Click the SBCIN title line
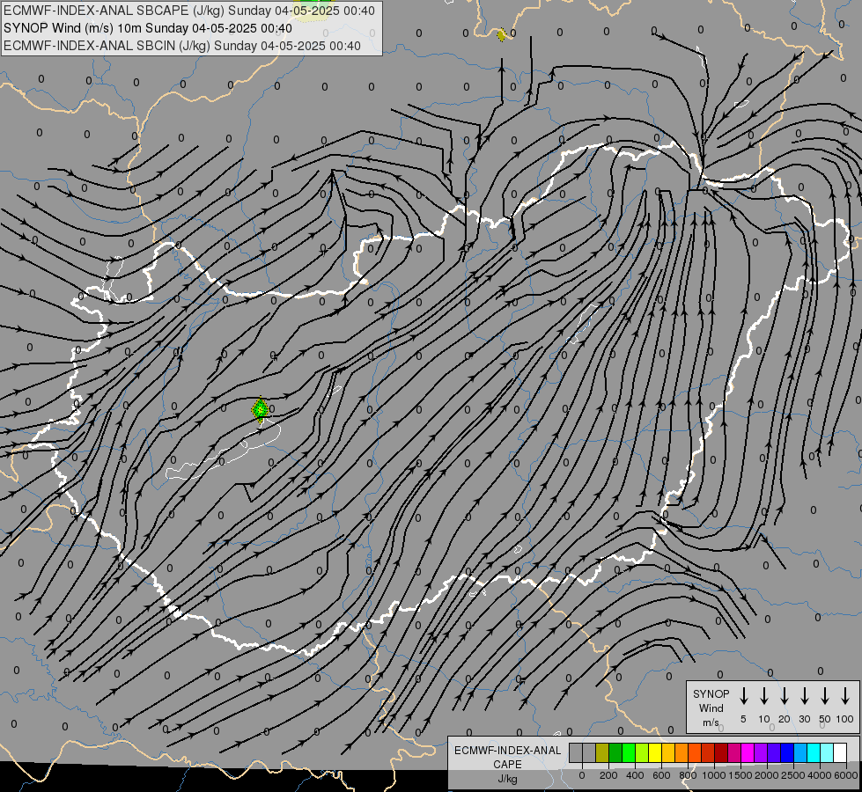The height and width of the screenshot is (792, 862). pyautogui.click(x=182, y=46)
